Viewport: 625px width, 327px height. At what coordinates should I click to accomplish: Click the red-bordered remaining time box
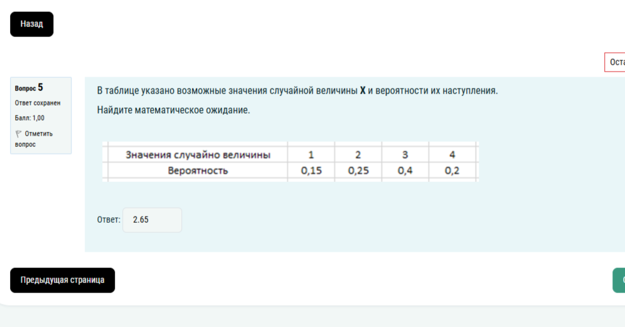click(615, 62)
